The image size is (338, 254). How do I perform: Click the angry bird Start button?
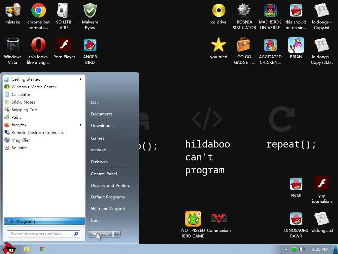(x=9, y=248)
